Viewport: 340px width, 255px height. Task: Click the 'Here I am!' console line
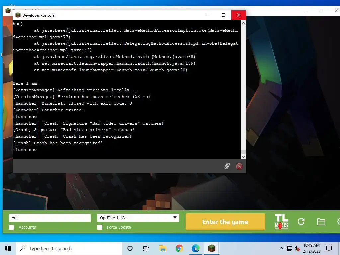[26, 83]
